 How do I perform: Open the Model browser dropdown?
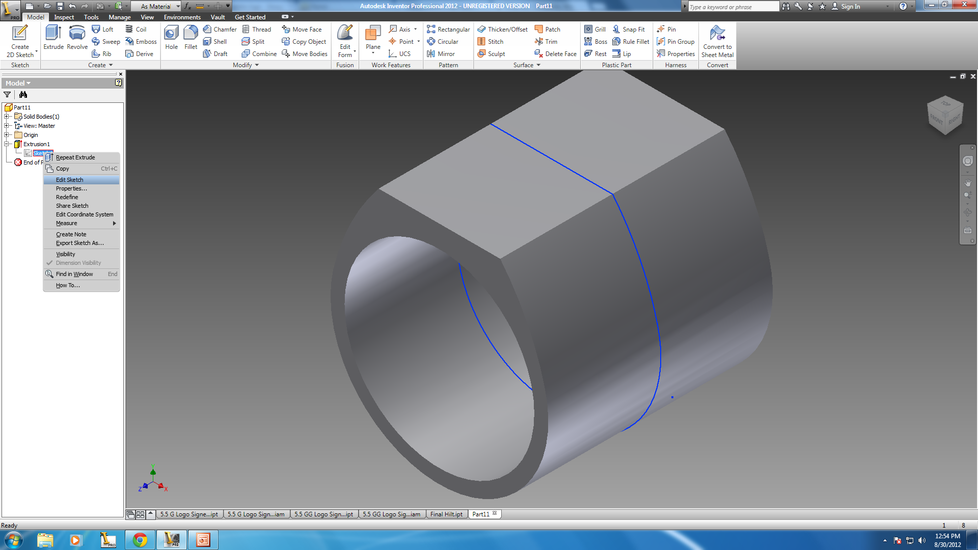18,83
